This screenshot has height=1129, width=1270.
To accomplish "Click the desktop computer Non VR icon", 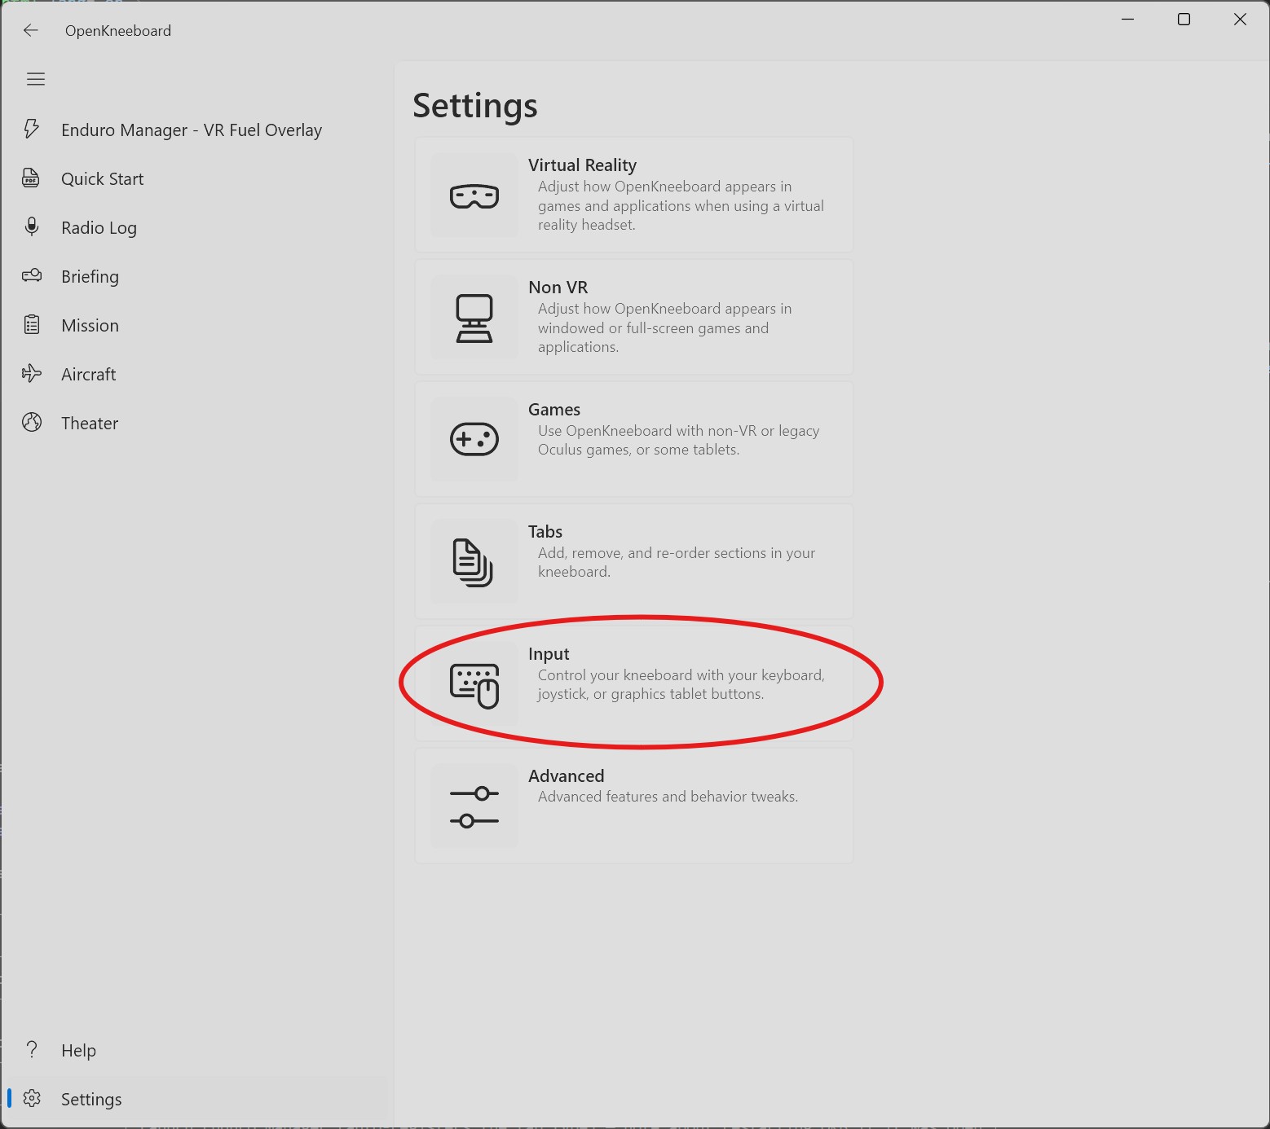I will coord(474,318).
